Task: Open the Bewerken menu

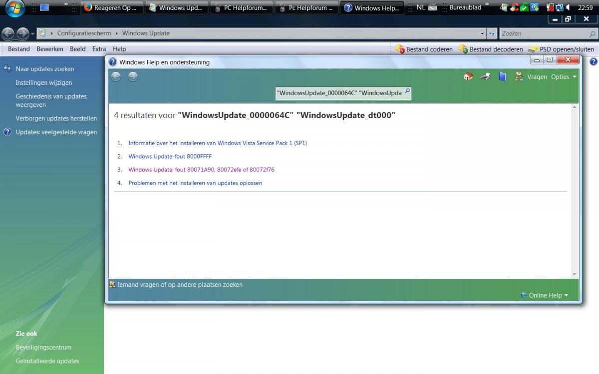Action: pyautogui.click(x=50, y=49)
